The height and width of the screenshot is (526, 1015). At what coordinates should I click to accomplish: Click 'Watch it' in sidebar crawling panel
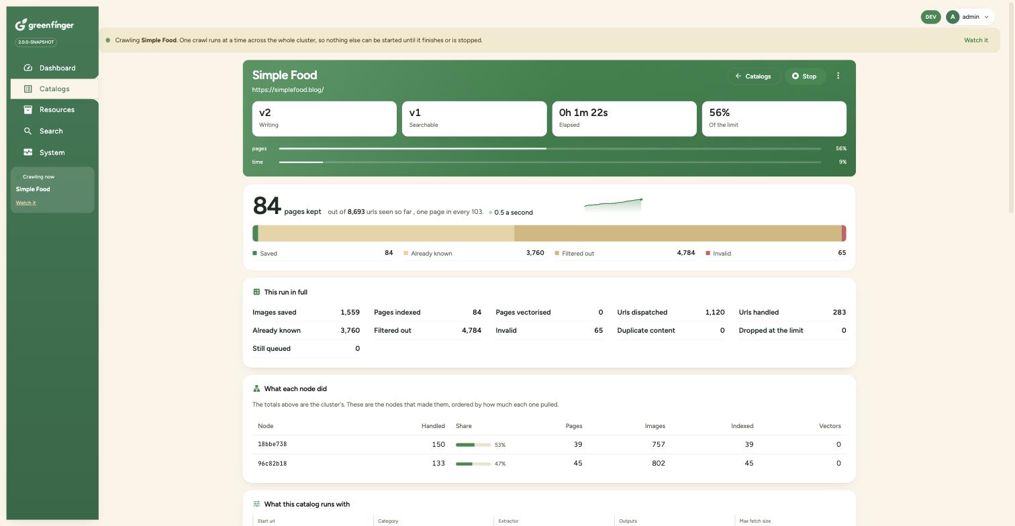(x=26, y=203)
